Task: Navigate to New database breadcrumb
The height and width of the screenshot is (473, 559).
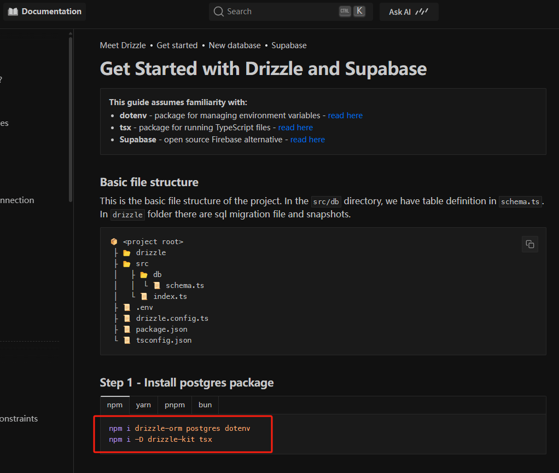Action: (235, 45)
